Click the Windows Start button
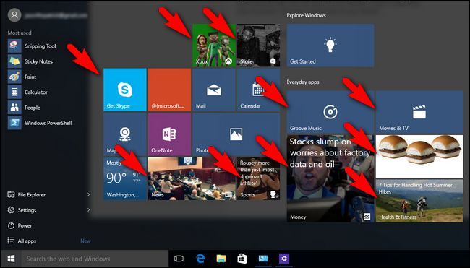Screen dimensions: 470x268 [11, 259]
